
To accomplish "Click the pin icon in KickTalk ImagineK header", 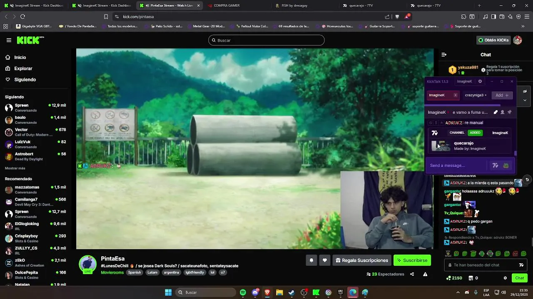I will tap(509, 112).
